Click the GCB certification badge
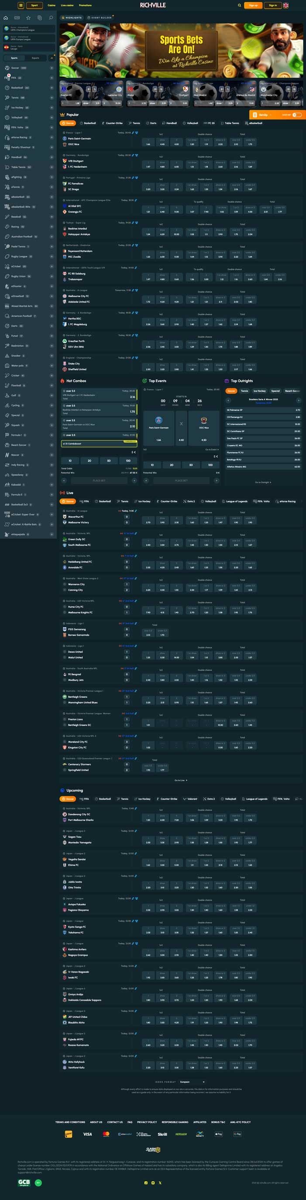306x1200 pixels. click(24, 1183)
